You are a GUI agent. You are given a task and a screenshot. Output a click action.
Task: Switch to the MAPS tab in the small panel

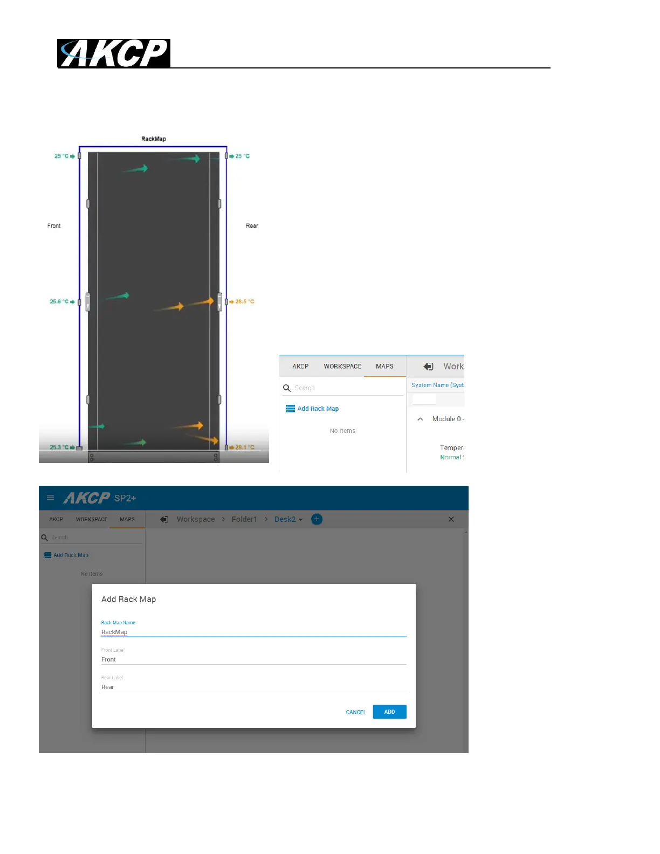coord(384,367)
